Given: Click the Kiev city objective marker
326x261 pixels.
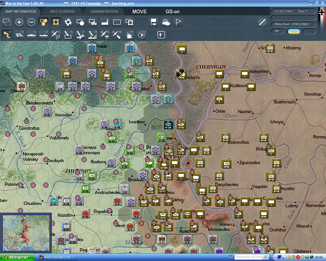Looking at the screenshot, I should pyautogui.click(x=188, y=163).
